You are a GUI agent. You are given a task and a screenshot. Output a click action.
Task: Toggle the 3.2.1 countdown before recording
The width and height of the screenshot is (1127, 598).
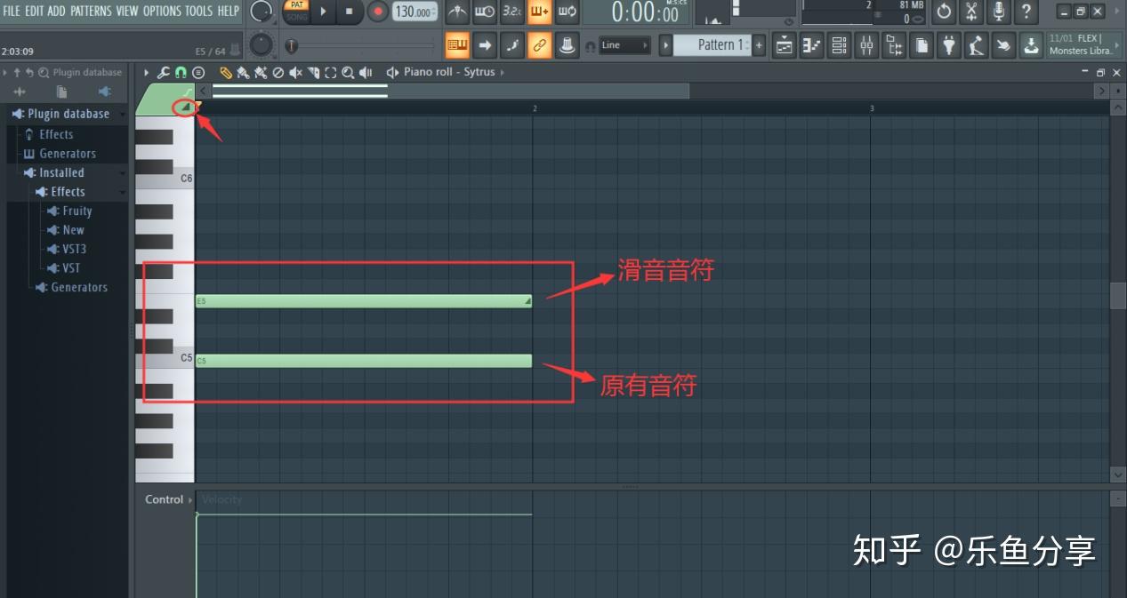click(511, 12)
